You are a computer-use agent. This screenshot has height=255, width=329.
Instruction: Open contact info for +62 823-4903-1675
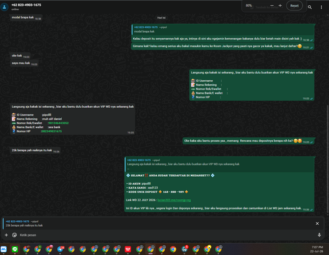26,5
